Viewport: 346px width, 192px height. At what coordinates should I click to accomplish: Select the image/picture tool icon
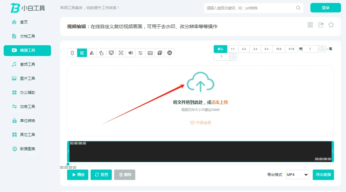(150, 53)
